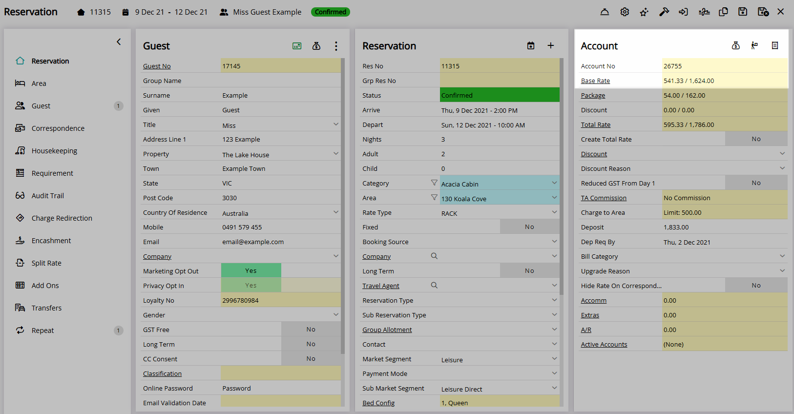Toggle GST Free No switch
794x414 pixels.
coord(311,329)
